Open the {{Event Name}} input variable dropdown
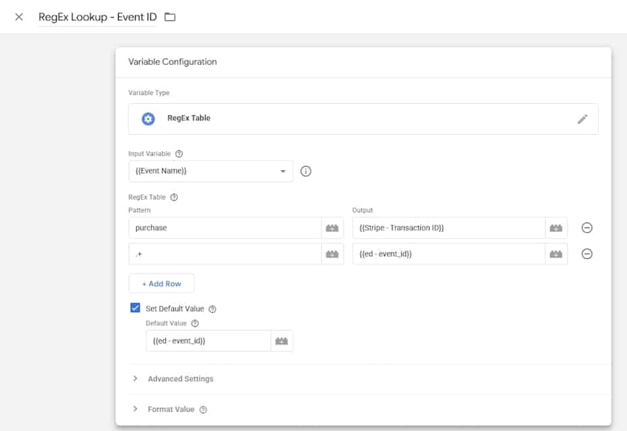This screenshot has width=627, height=431. tap(211, 171)
